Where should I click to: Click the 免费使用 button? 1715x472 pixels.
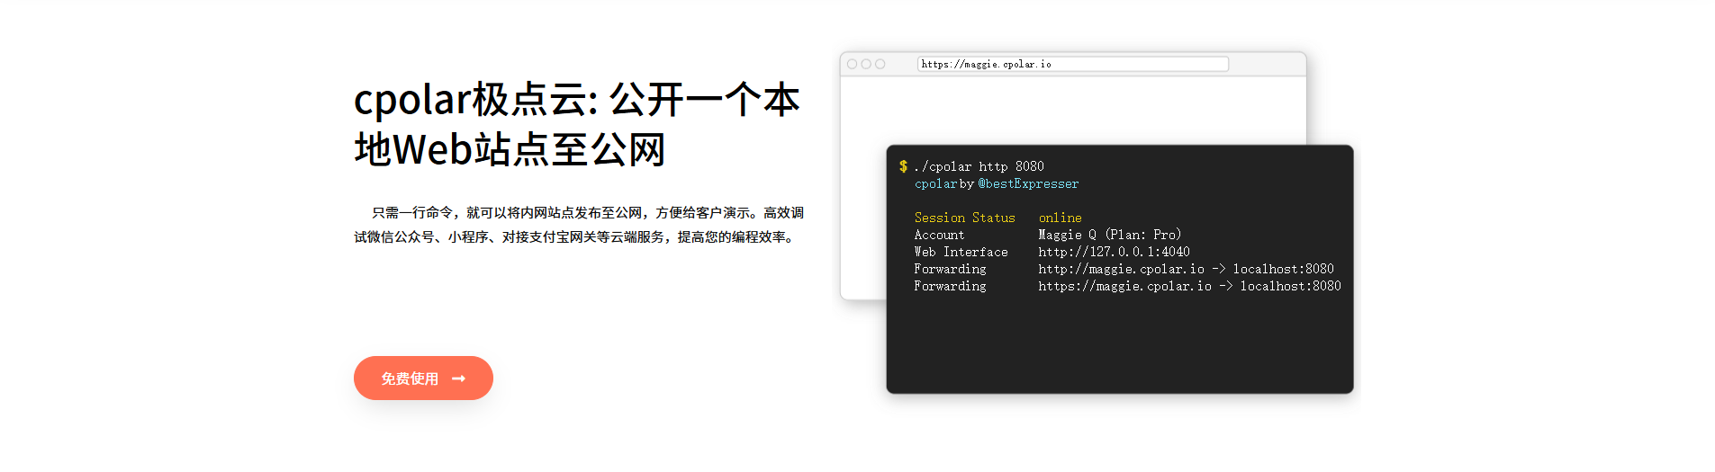[x=422, y=378]
